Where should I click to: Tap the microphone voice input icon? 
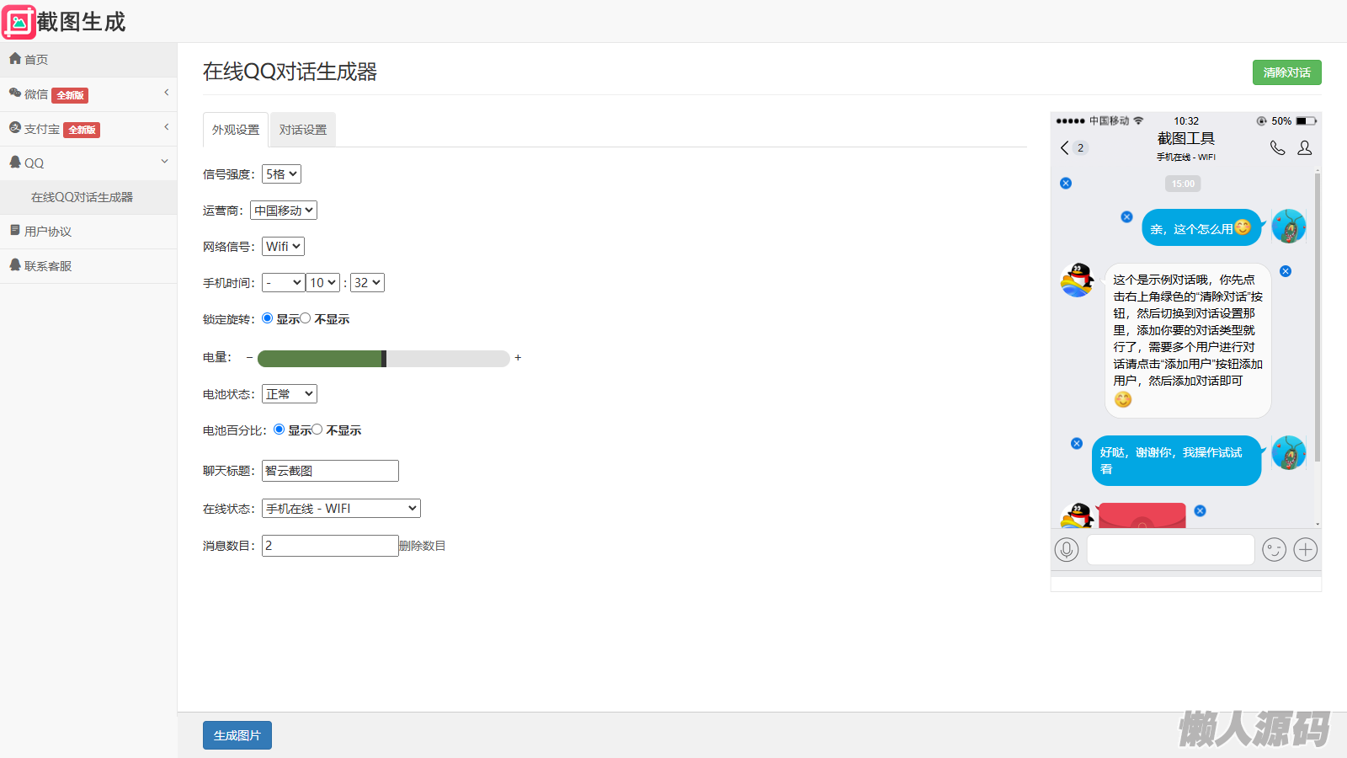click(1067, 550)
